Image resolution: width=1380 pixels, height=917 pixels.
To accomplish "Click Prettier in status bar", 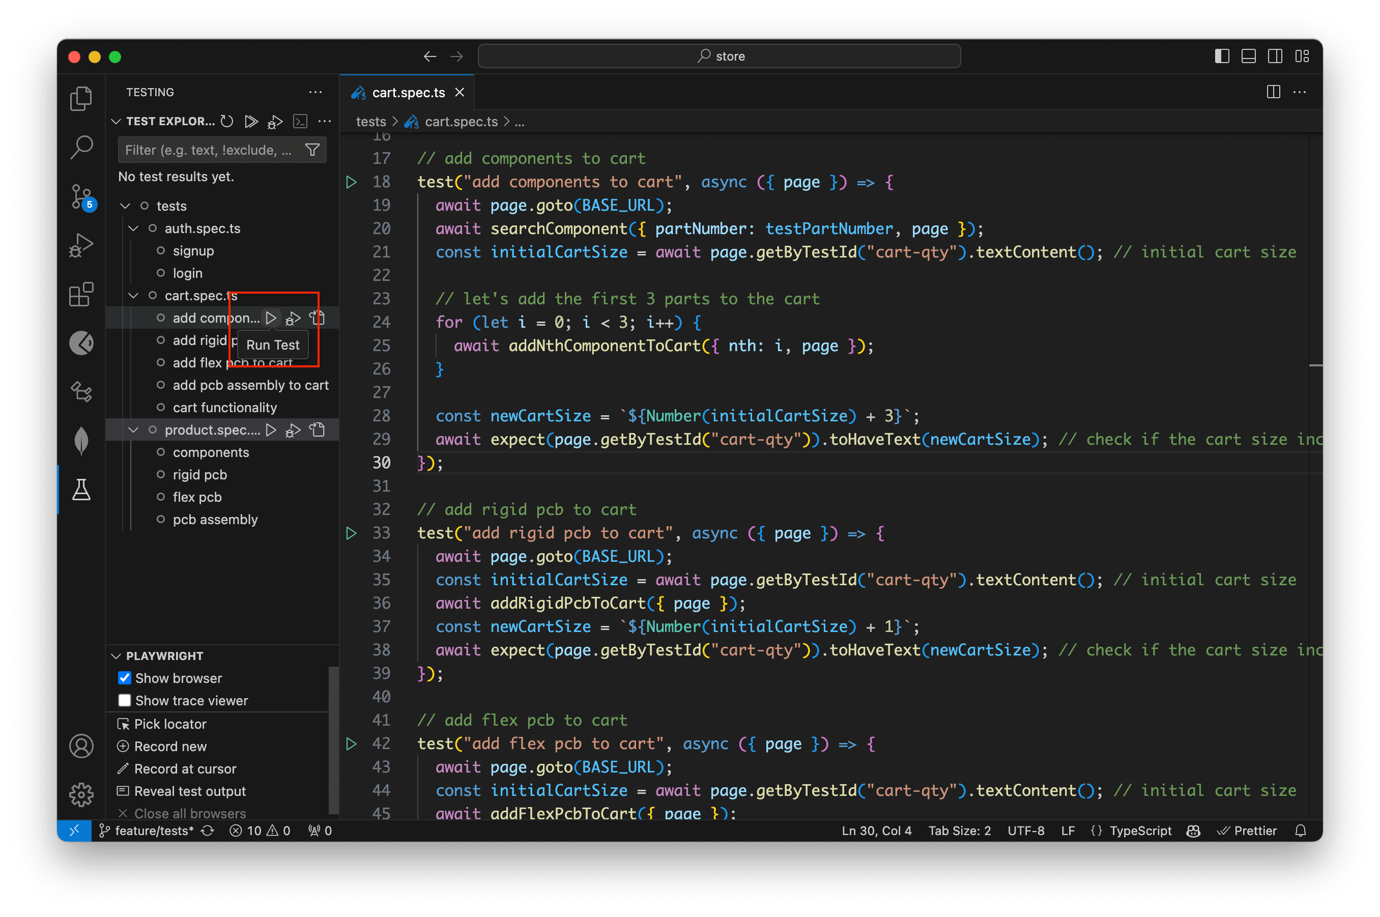I will (x=1247, y=830).
